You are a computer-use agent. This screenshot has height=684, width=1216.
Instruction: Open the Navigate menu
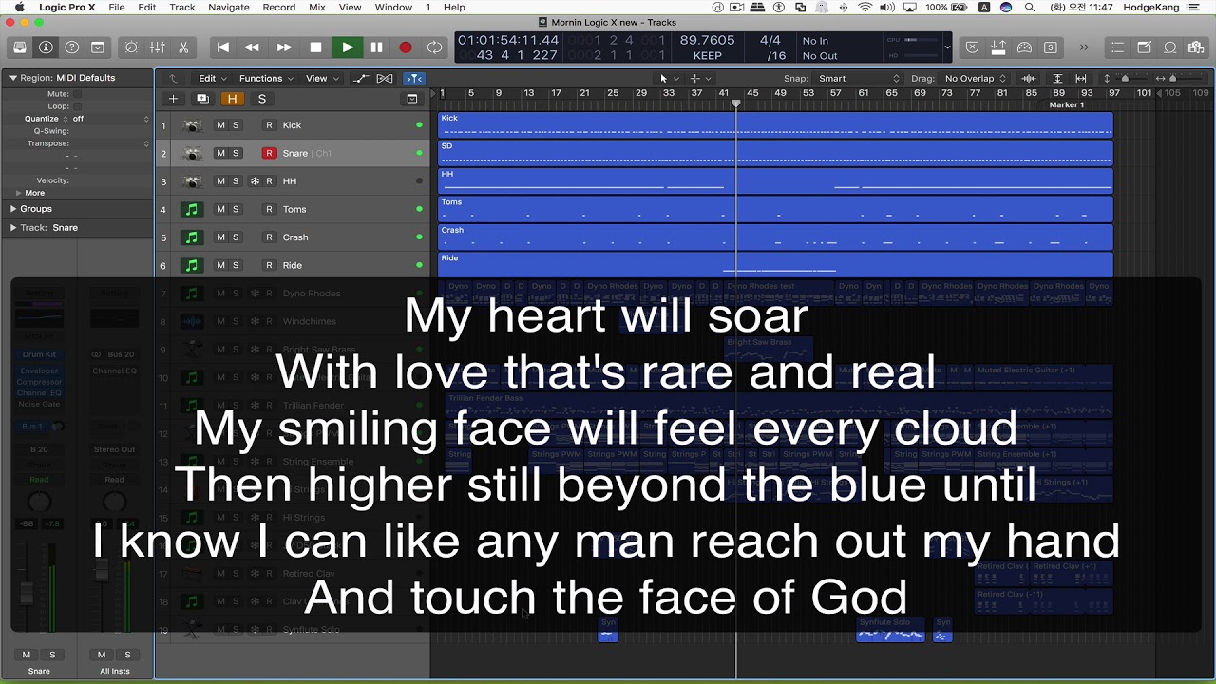[228, 7]
